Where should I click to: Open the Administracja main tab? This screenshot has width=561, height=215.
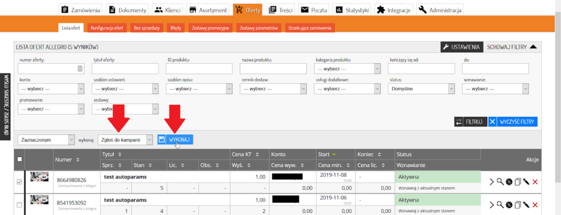[440, 10]
